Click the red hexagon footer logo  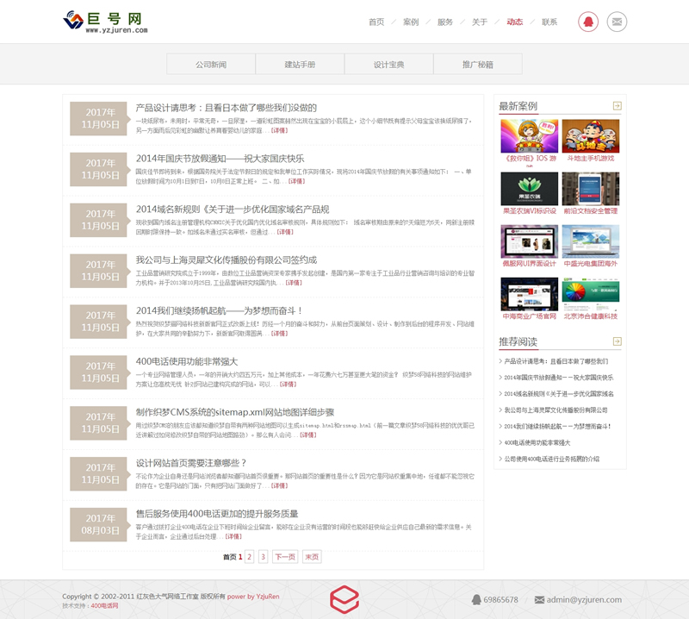click(344, 599)
